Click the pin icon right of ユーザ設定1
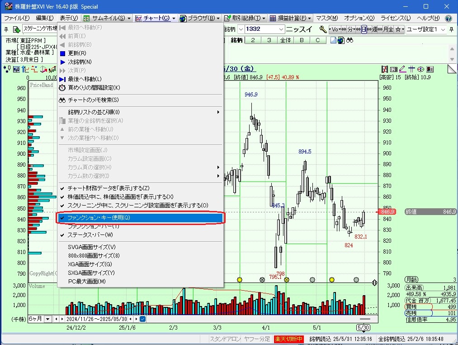The height and width of the screenshot is (345, 458). pos(451,29)
